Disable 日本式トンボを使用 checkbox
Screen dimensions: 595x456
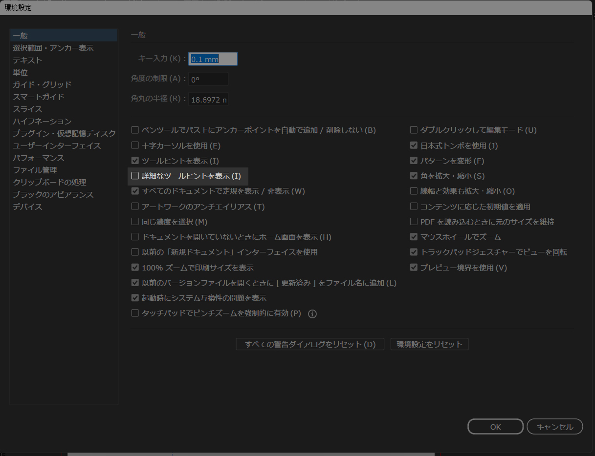[x=414, y=145]
